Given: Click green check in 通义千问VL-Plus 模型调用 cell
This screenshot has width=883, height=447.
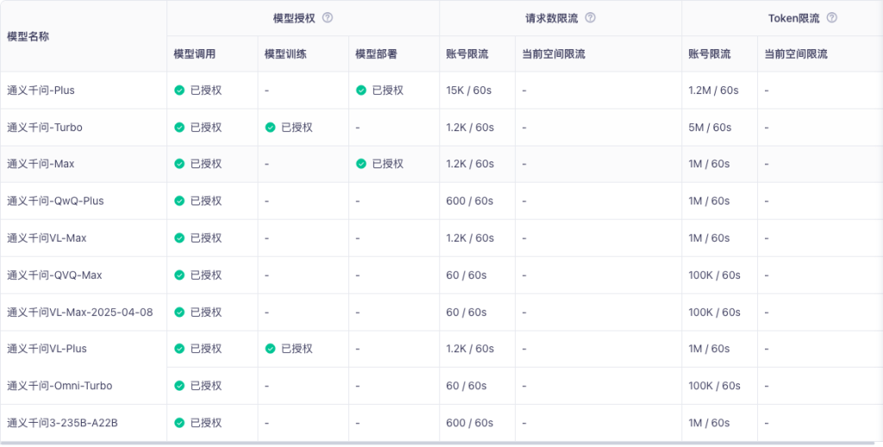Looking at the screenshot, I should (179, 349).
